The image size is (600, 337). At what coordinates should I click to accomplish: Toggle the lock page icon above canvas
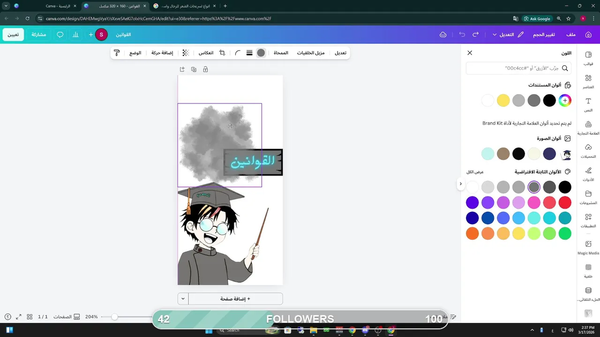pos(205,69)
